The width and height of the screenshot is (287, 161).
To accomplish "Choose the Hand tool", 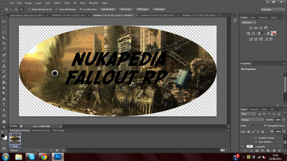I will coord(4,121).
